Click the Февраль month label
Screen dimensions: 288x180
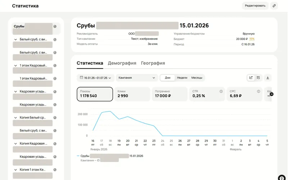235,149
